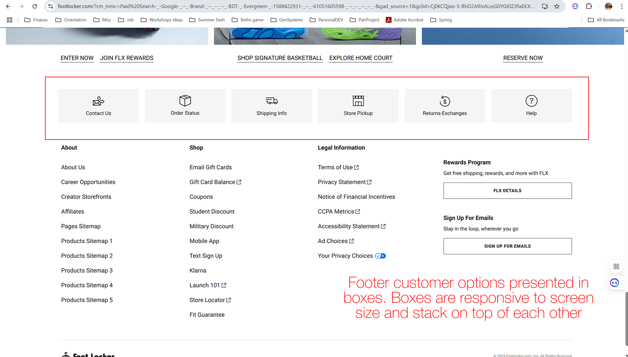
Task: Follow the ENTER NOW link
Action: coord(77,58)
